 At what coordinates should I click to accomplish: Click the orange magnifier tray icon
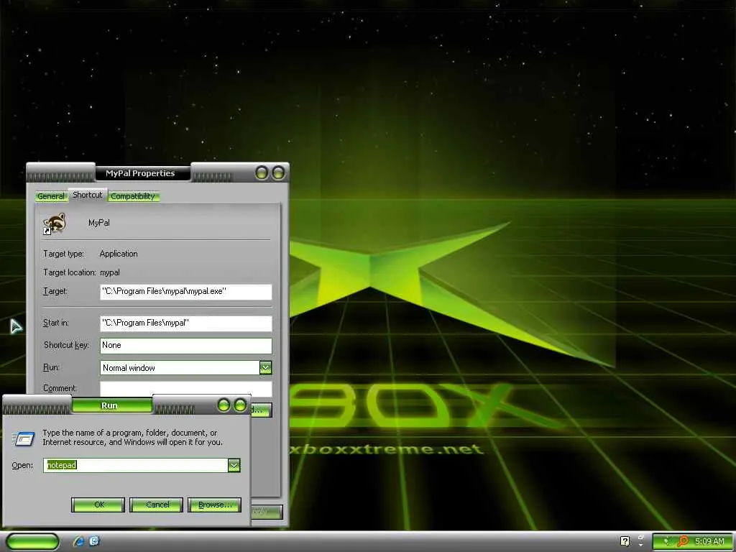[683, 541]
